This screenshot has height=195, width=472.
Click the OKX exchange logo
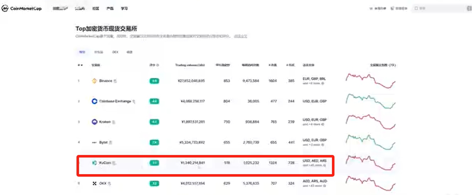tap(94, 183)
